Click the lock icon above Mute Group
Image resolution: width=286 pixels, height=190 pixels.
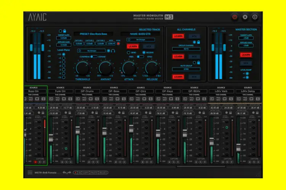pyautogui.click(x=198, y=63)
